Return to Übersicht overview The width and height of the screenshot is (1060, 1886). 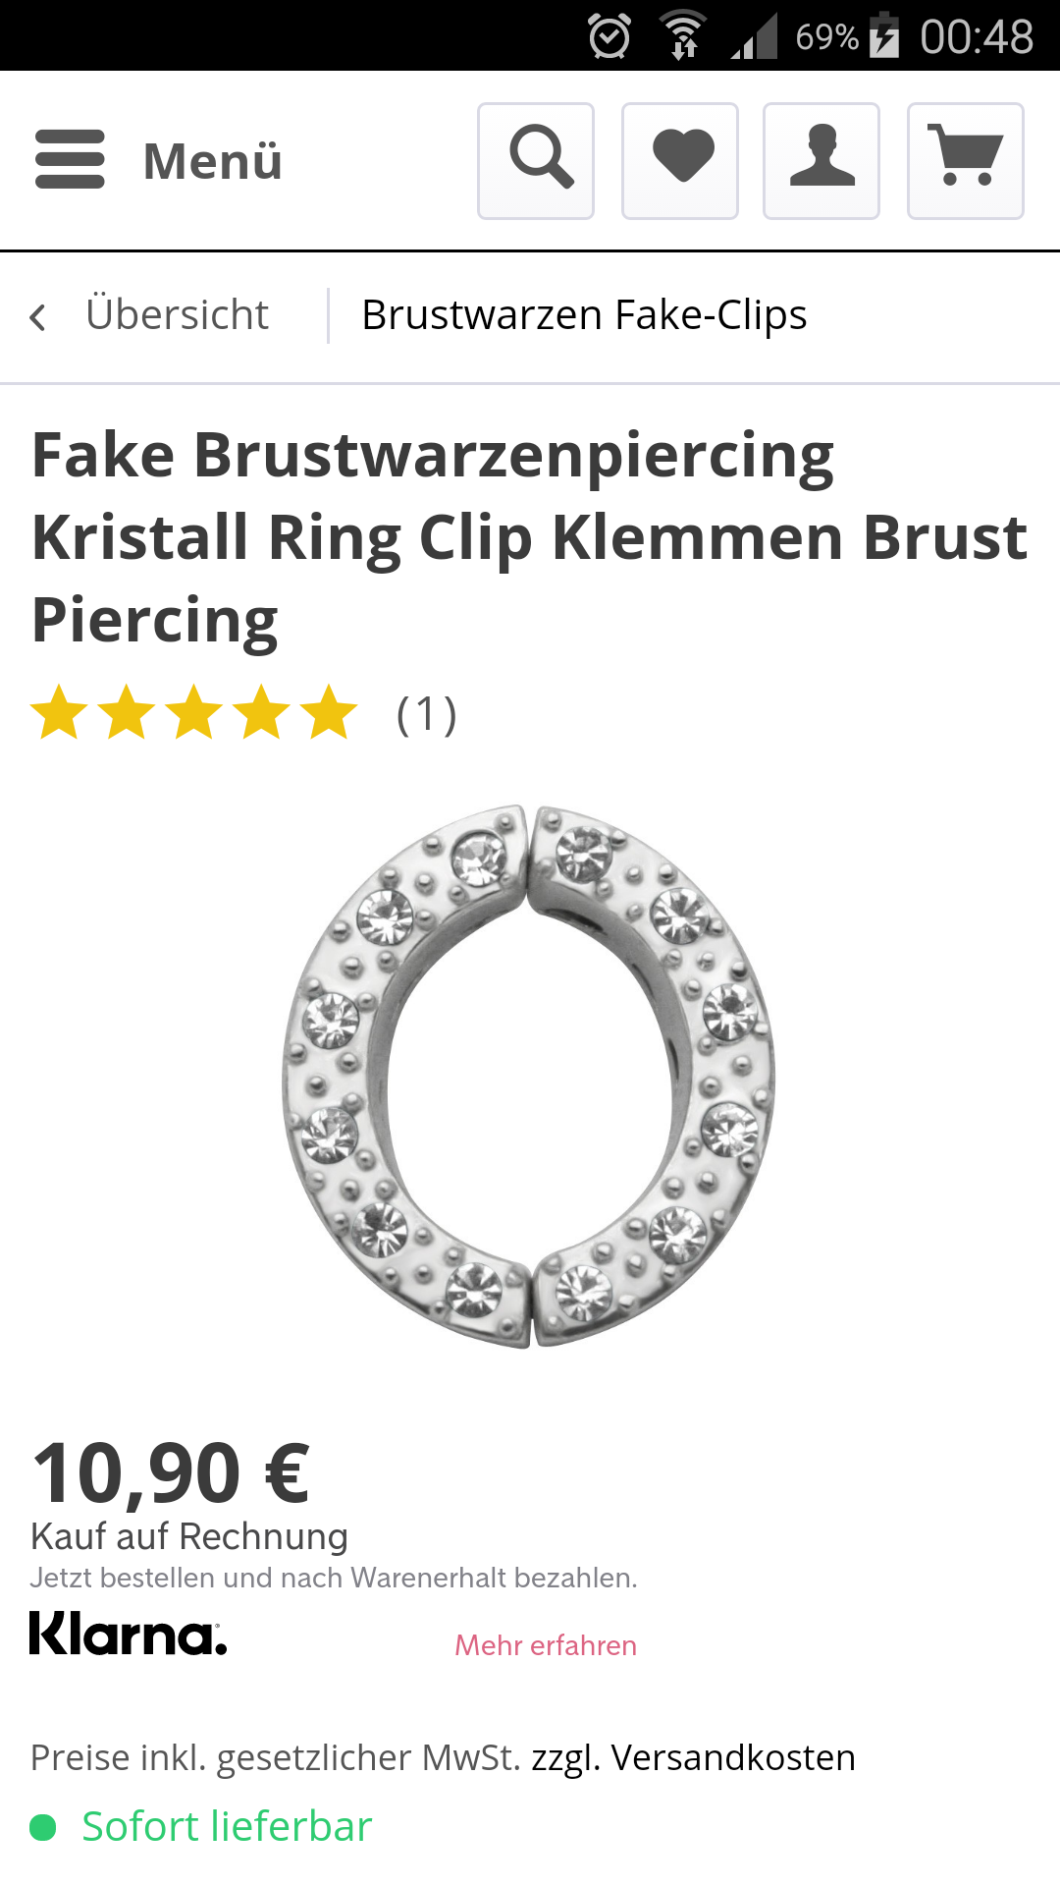177,315
